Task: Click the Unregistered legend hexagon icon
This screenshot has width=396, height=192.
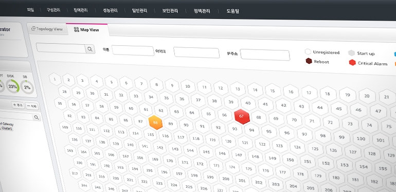Action: [x=308, y=52]
